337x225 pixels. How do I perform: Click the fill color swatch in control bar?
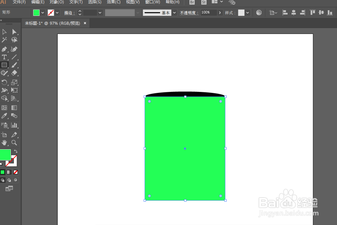(36, 12)
